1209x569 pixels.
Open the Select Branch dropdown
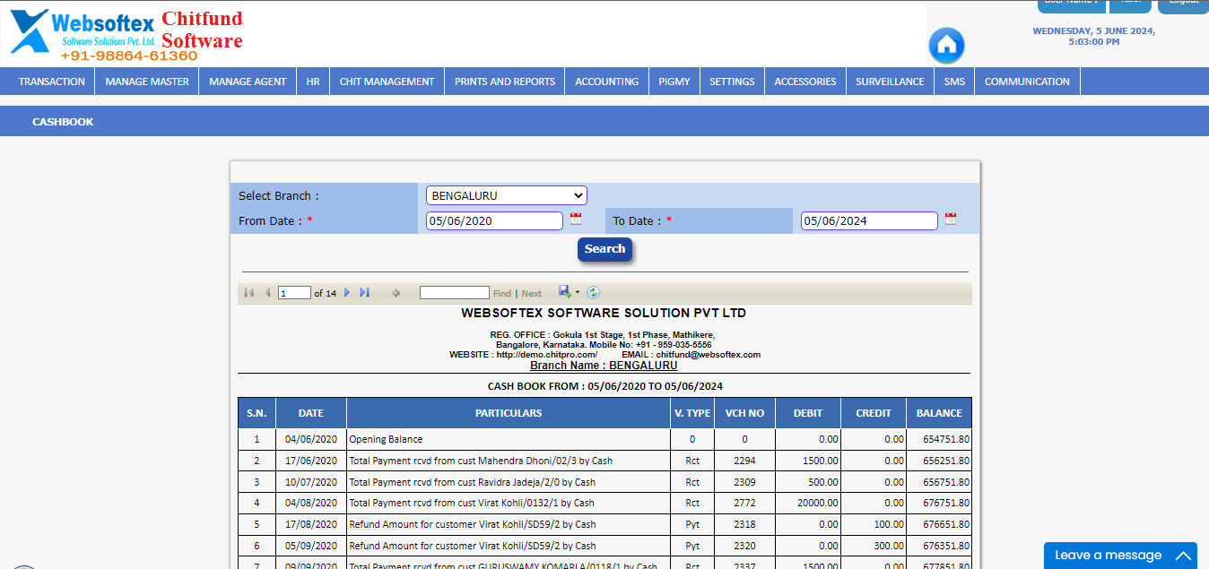(x=507, y=195)
